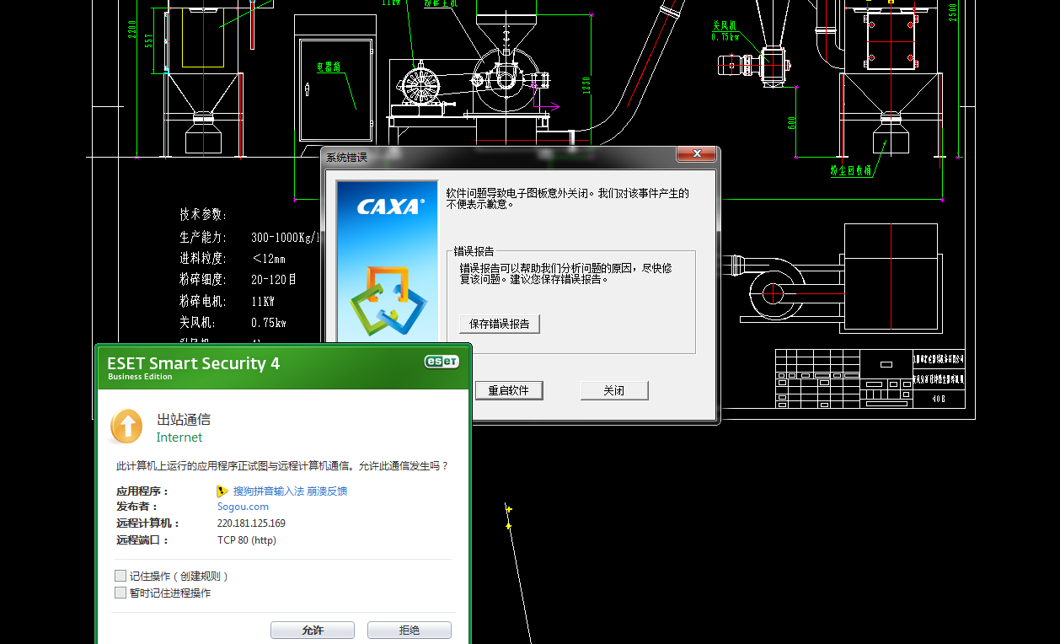
Task: Click the 20-120目 value in the drawing
Action: pos(274,279)
